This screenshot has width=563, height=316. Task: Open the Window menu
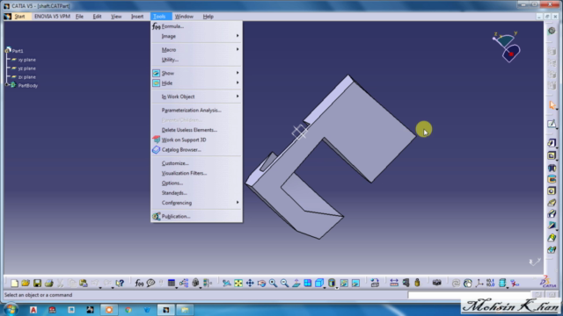click(184, 17)
